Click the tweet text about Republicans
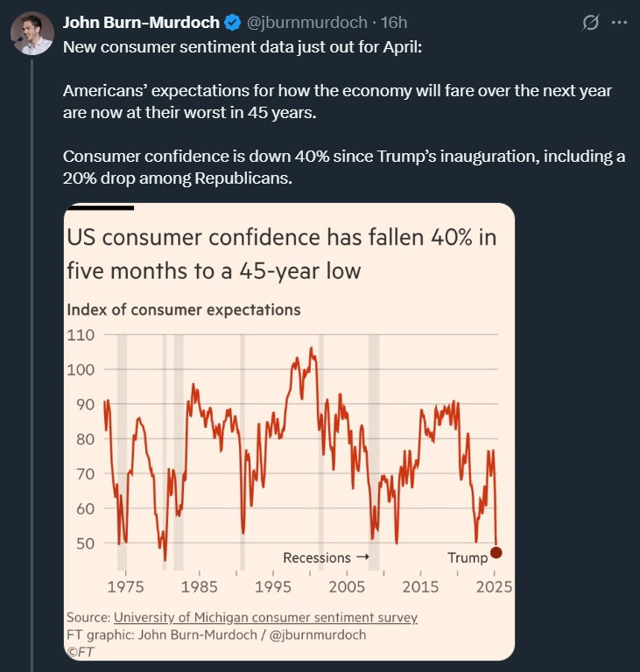640x672 pixels. point(343,167)
